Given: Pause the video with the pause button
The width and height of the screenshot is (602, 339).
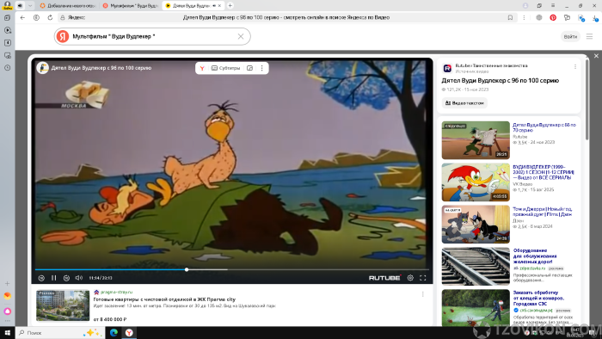Looking at the screenshot, I should point(53,278).
